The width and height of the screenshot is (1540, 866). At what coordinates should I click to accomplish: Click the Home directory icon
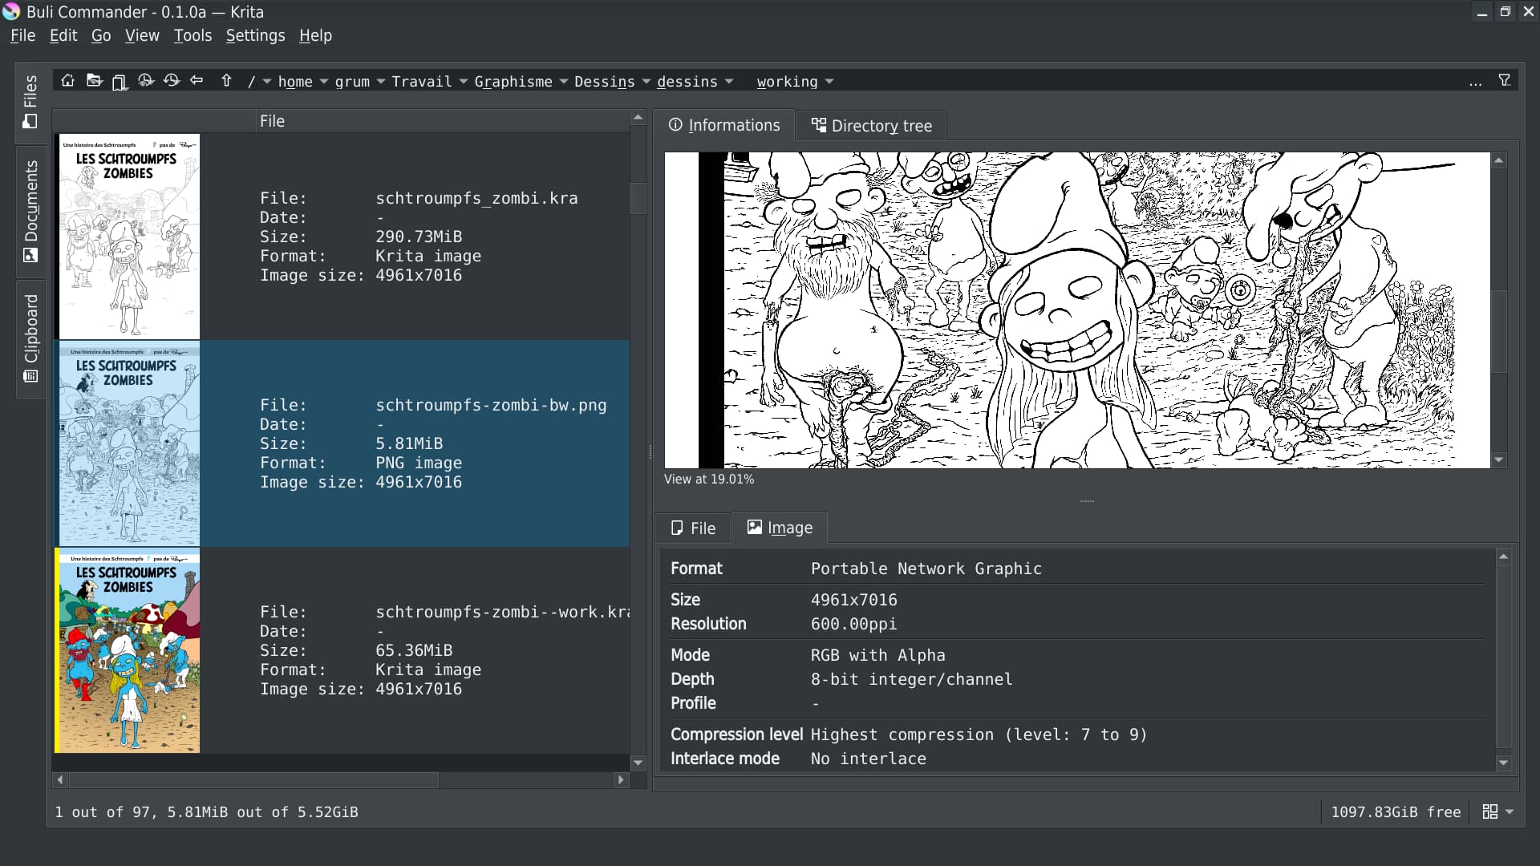(68, 81)
